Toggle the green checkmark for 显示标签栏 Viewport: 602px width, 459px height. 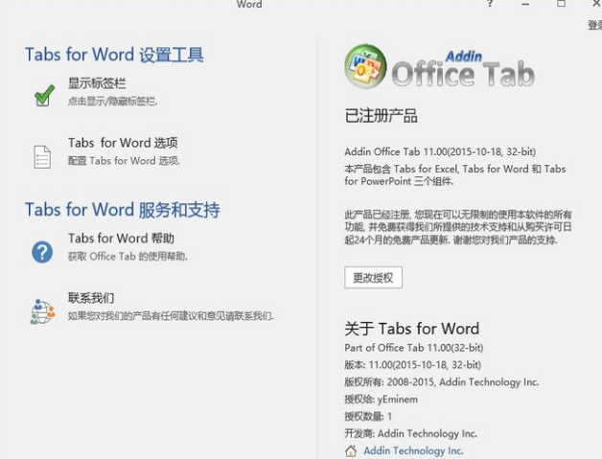44,95
